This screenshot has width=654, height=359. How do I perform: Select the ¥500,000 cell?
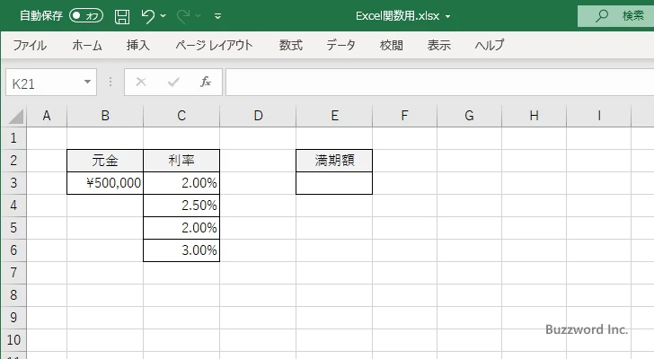105,183
